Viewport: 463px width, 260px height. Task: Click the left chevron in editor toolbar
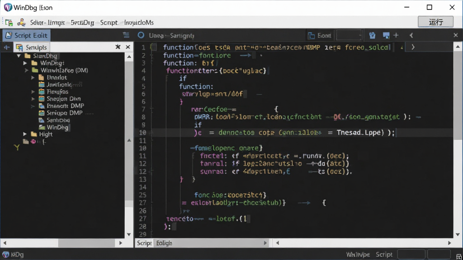click(x=411, y=35)
